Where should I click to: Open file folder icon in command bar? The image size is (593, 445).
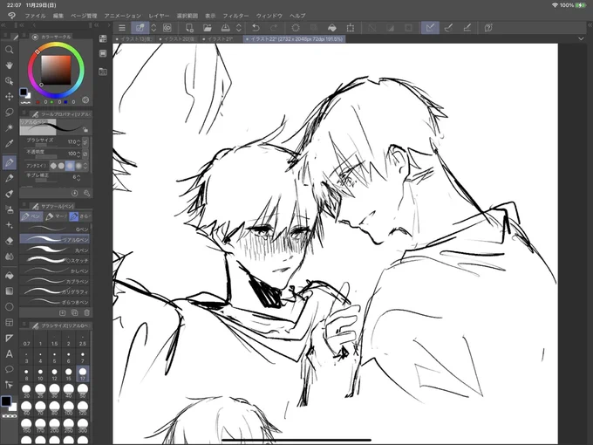pyautogui.click(x=208, y=28)
